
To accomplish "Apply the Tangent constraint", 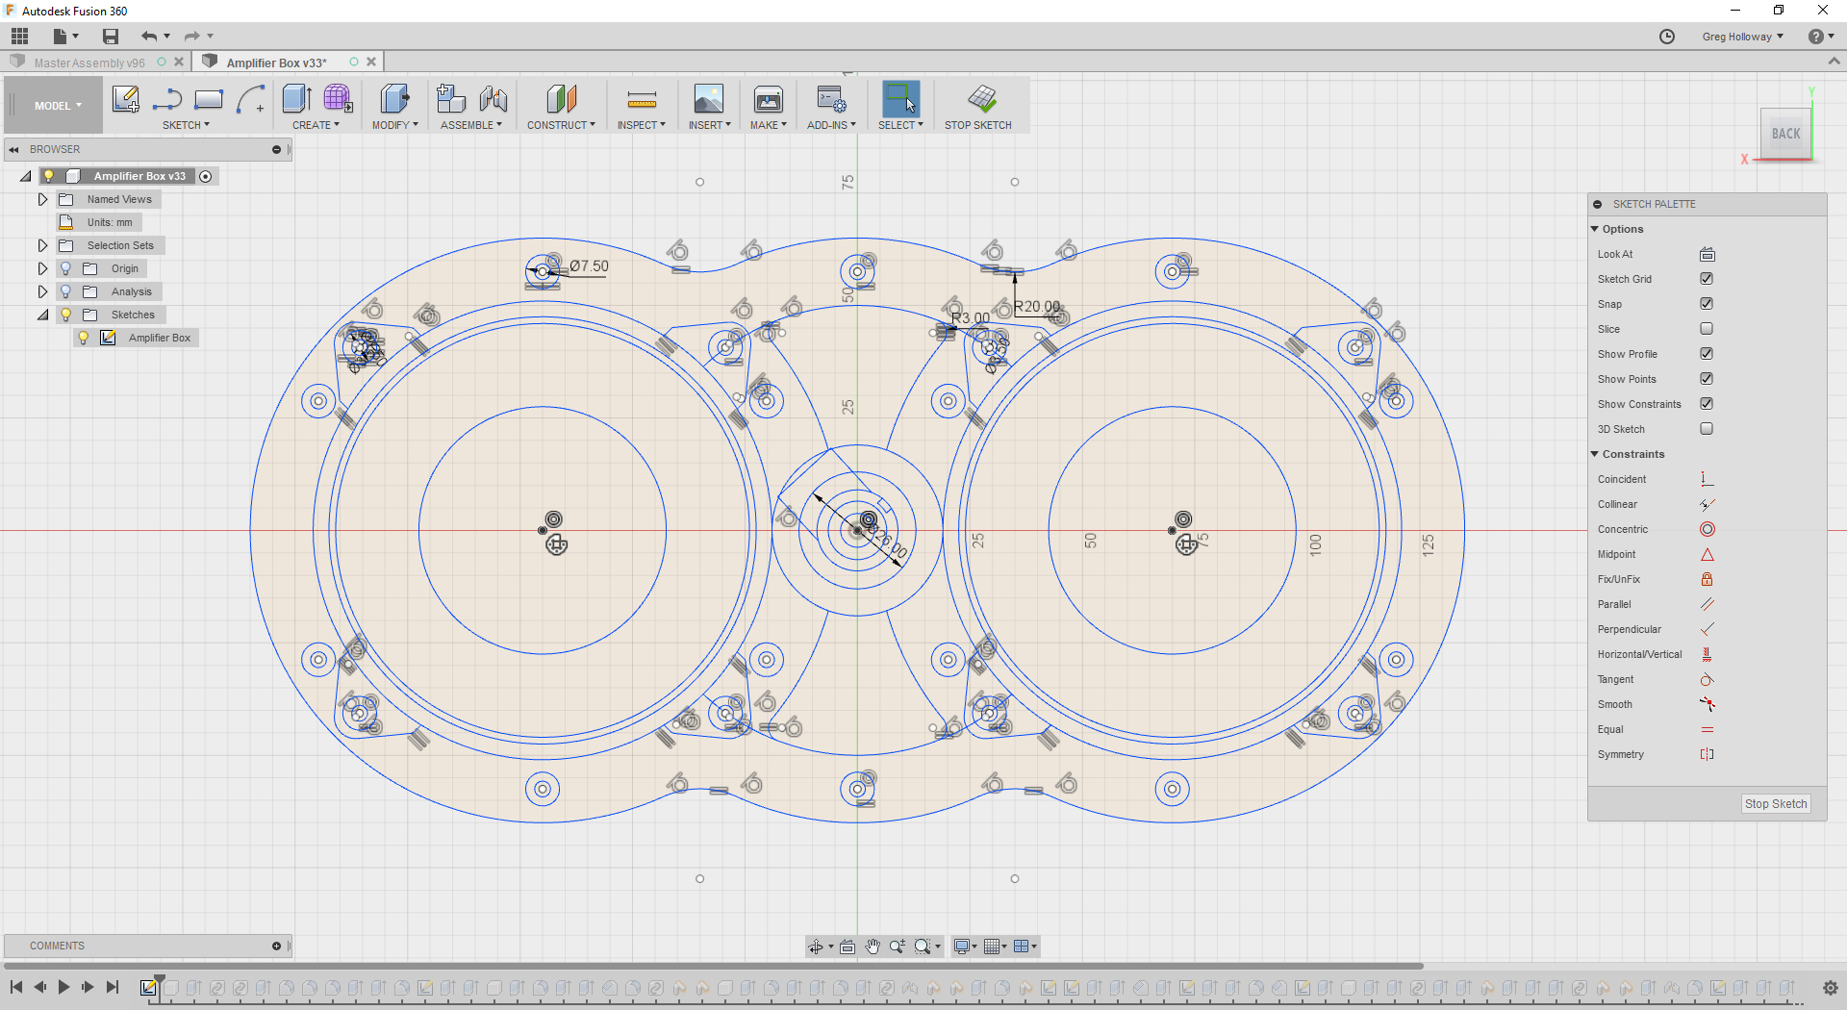I will click(1708, 679).
